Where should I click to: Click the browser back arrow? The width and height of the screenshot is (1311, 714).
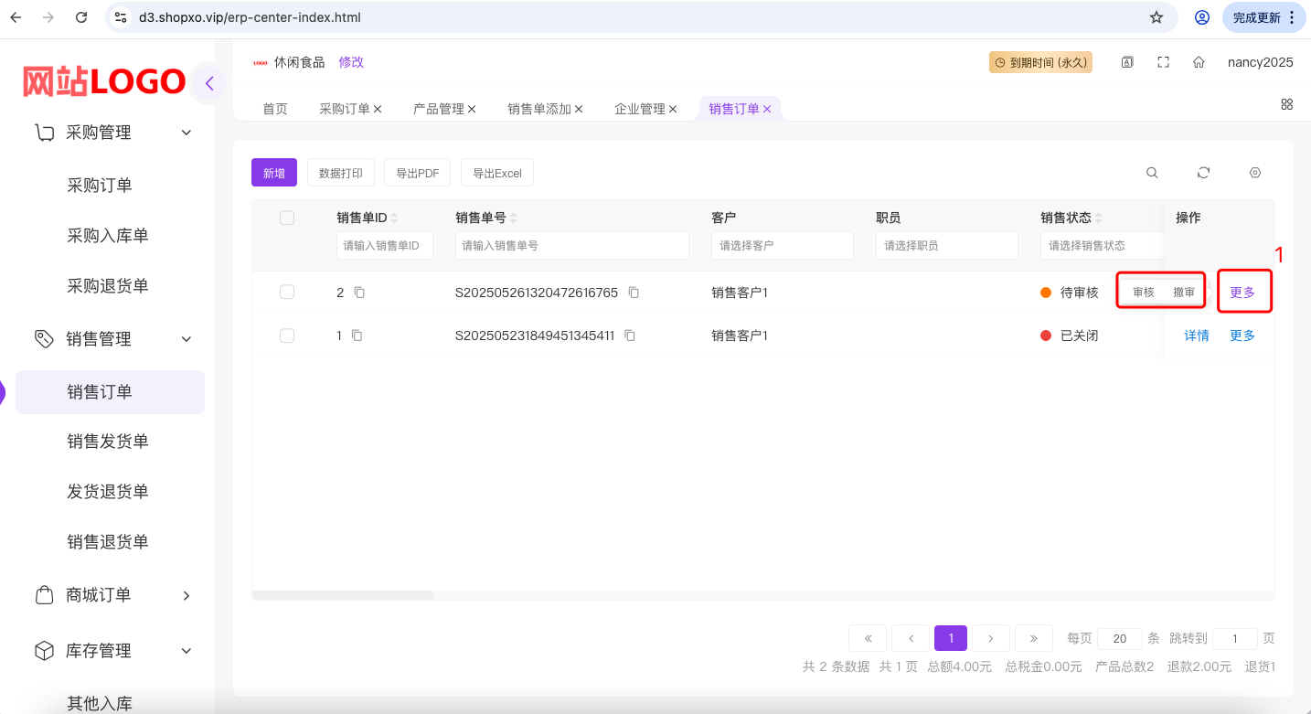[16, 17]
